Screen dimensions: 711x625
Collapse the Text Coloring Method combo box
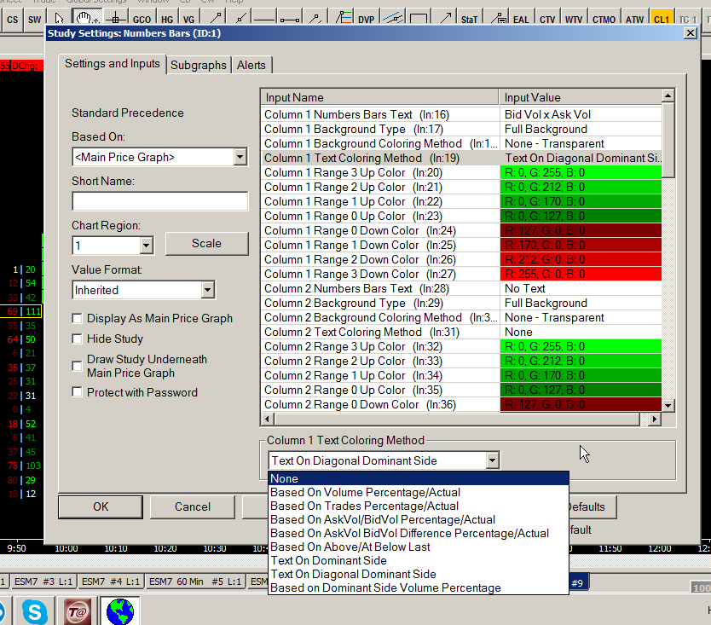tap(492, 460)
